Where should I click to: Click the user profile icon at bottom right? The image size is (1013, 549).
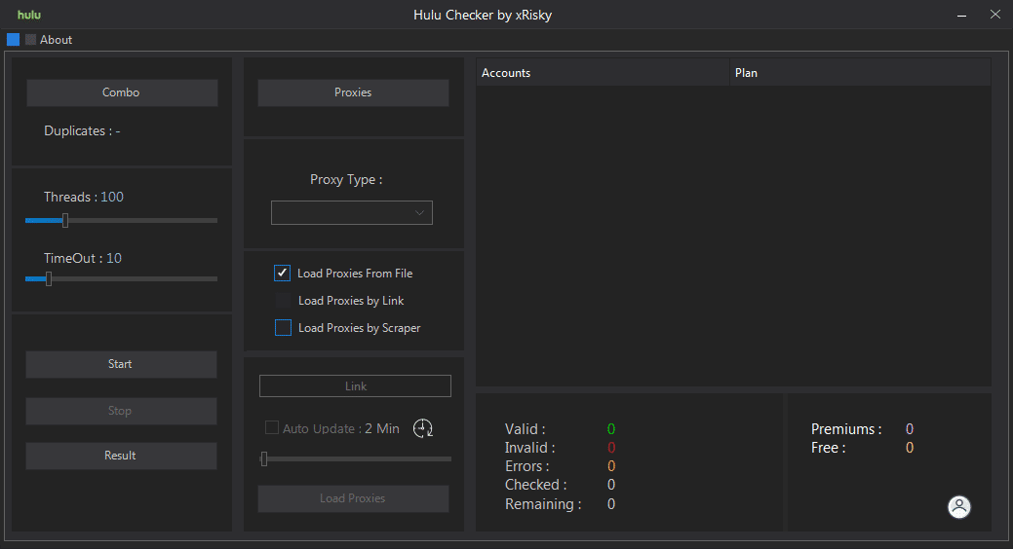coord(958,506)
